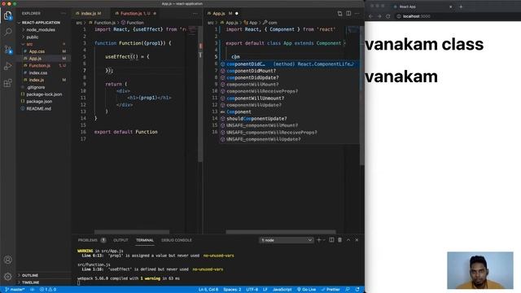Expand the public folder

(43, 37)
